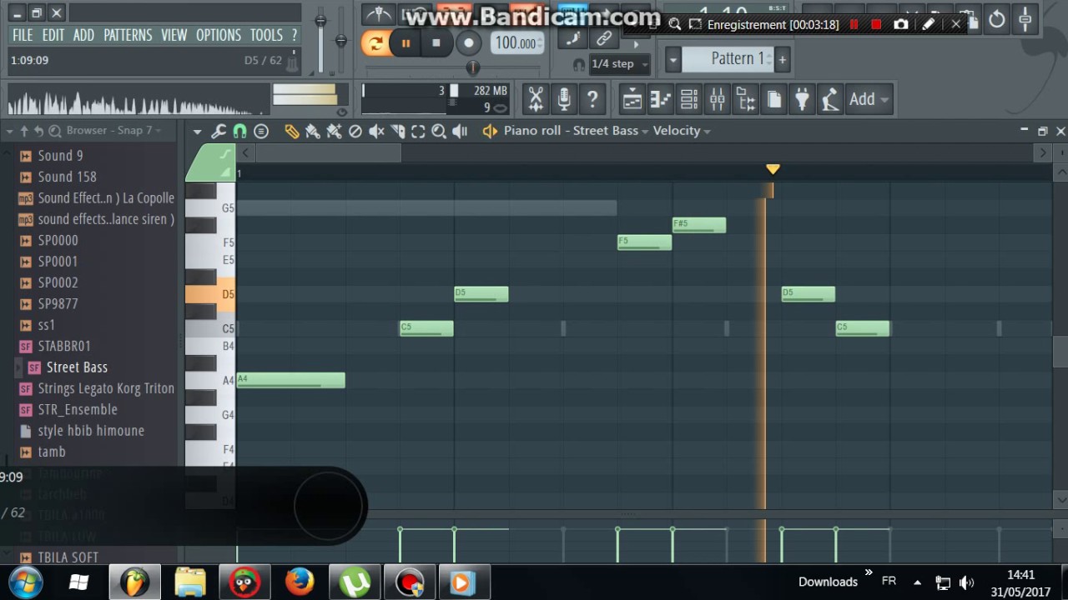
Task: Open the EDIT menu
Action: click(x=53, y=35)
